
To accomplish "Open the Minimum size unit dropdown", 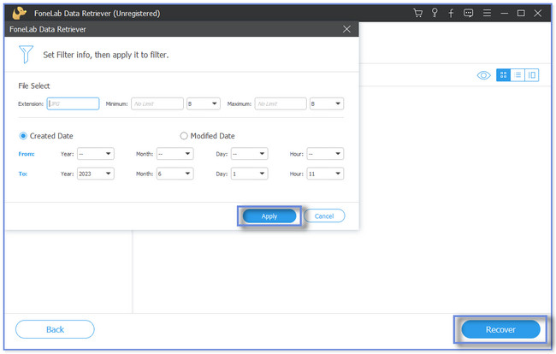I will pyautogui.click(x=204, y=103).
